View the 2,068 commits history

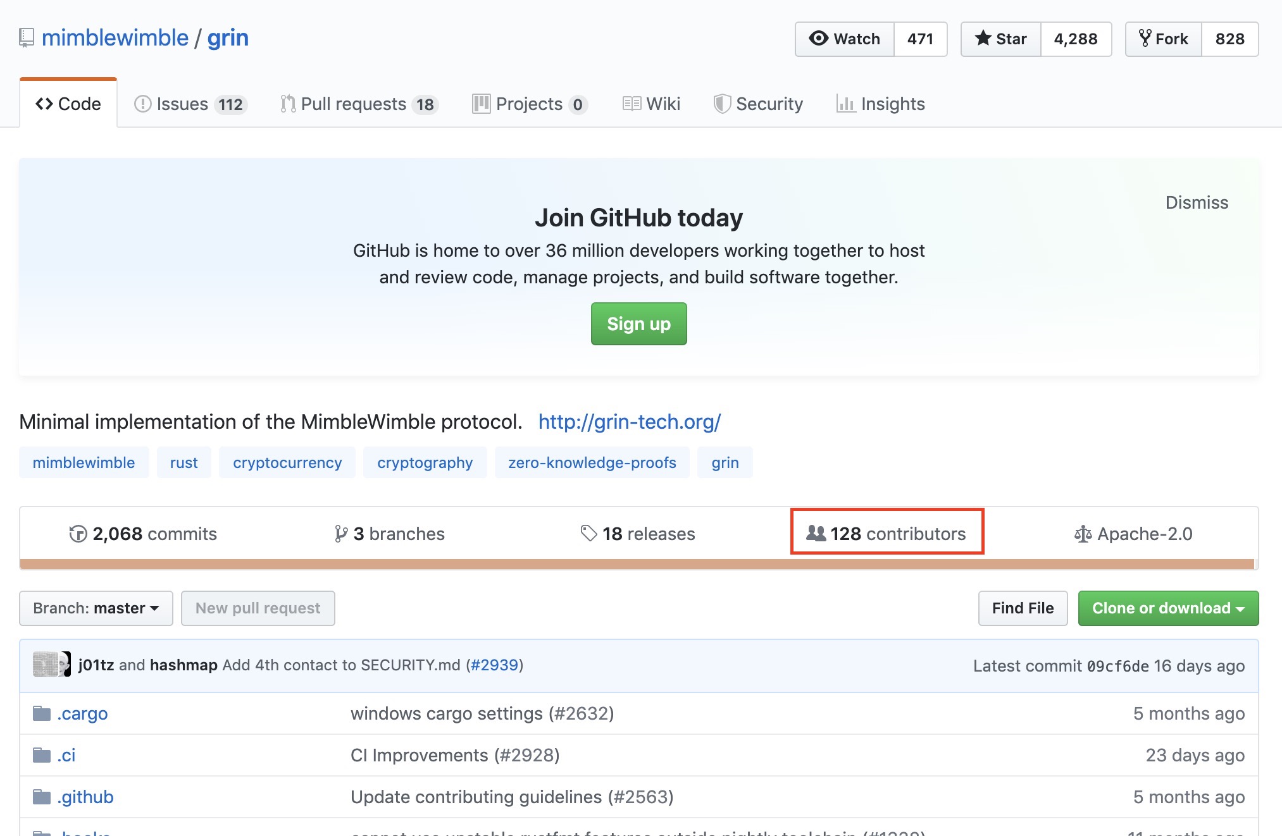[143, 534]
